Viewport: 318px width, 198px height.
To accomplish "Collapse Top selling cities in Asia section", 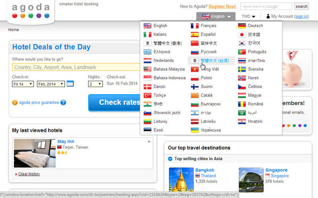I will (170, 159).
